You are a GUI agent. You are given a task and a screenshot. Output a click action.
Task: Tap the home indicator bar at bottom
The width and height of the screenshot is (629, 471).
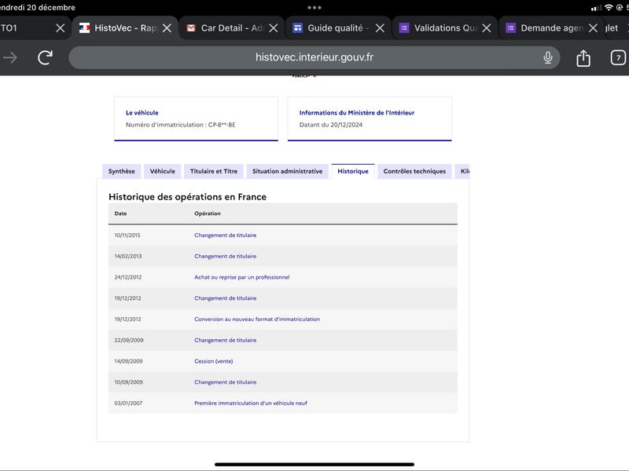pos(314,465)
